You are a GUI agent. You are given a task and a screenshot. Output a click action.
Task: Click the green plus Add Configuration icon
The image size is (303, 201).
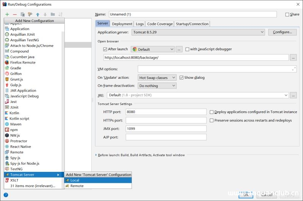(7, 14)
